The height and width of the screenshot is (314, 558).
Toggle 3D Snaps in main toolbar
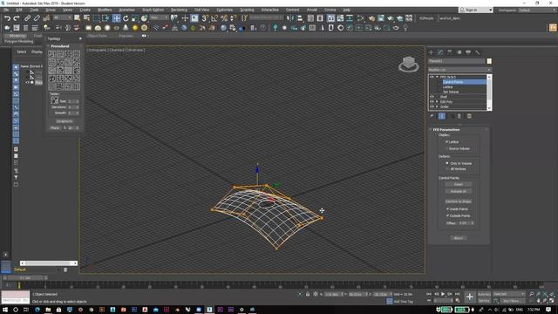205,18
